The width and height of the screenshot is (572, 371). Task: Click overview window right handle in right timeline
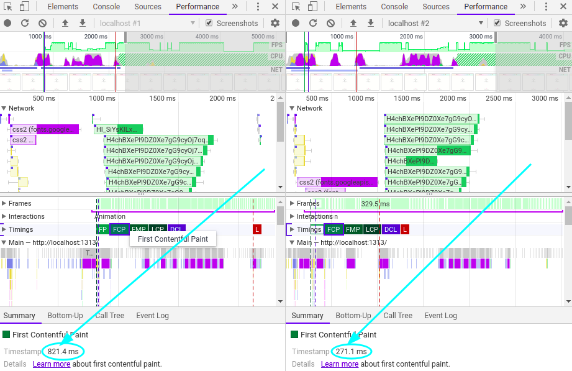tap(496, 37)
